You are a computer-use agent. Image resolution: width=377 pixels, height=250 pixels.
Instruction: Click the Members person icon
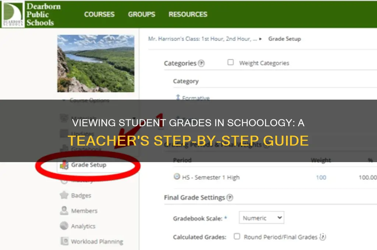[64, 211]
